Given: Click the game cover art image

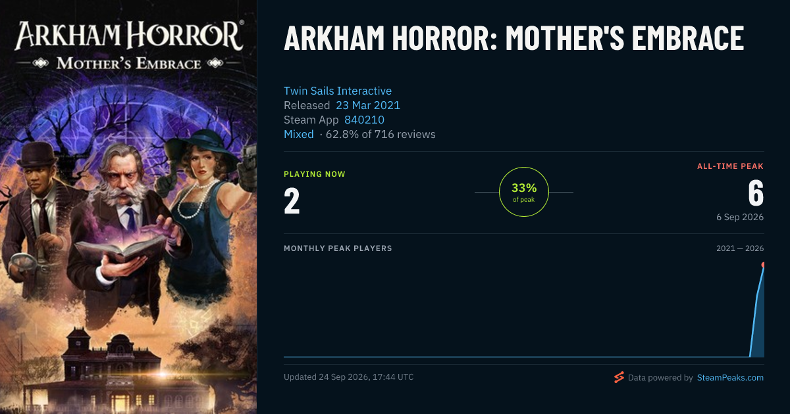Looking at the screenshot, I should pos(128,207).
